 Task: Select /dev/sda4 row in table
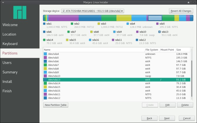116,54
